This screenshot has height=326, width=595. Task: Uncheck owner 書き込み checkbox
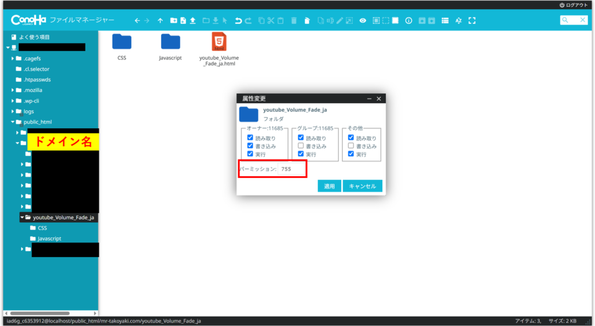tap(250, 146)
